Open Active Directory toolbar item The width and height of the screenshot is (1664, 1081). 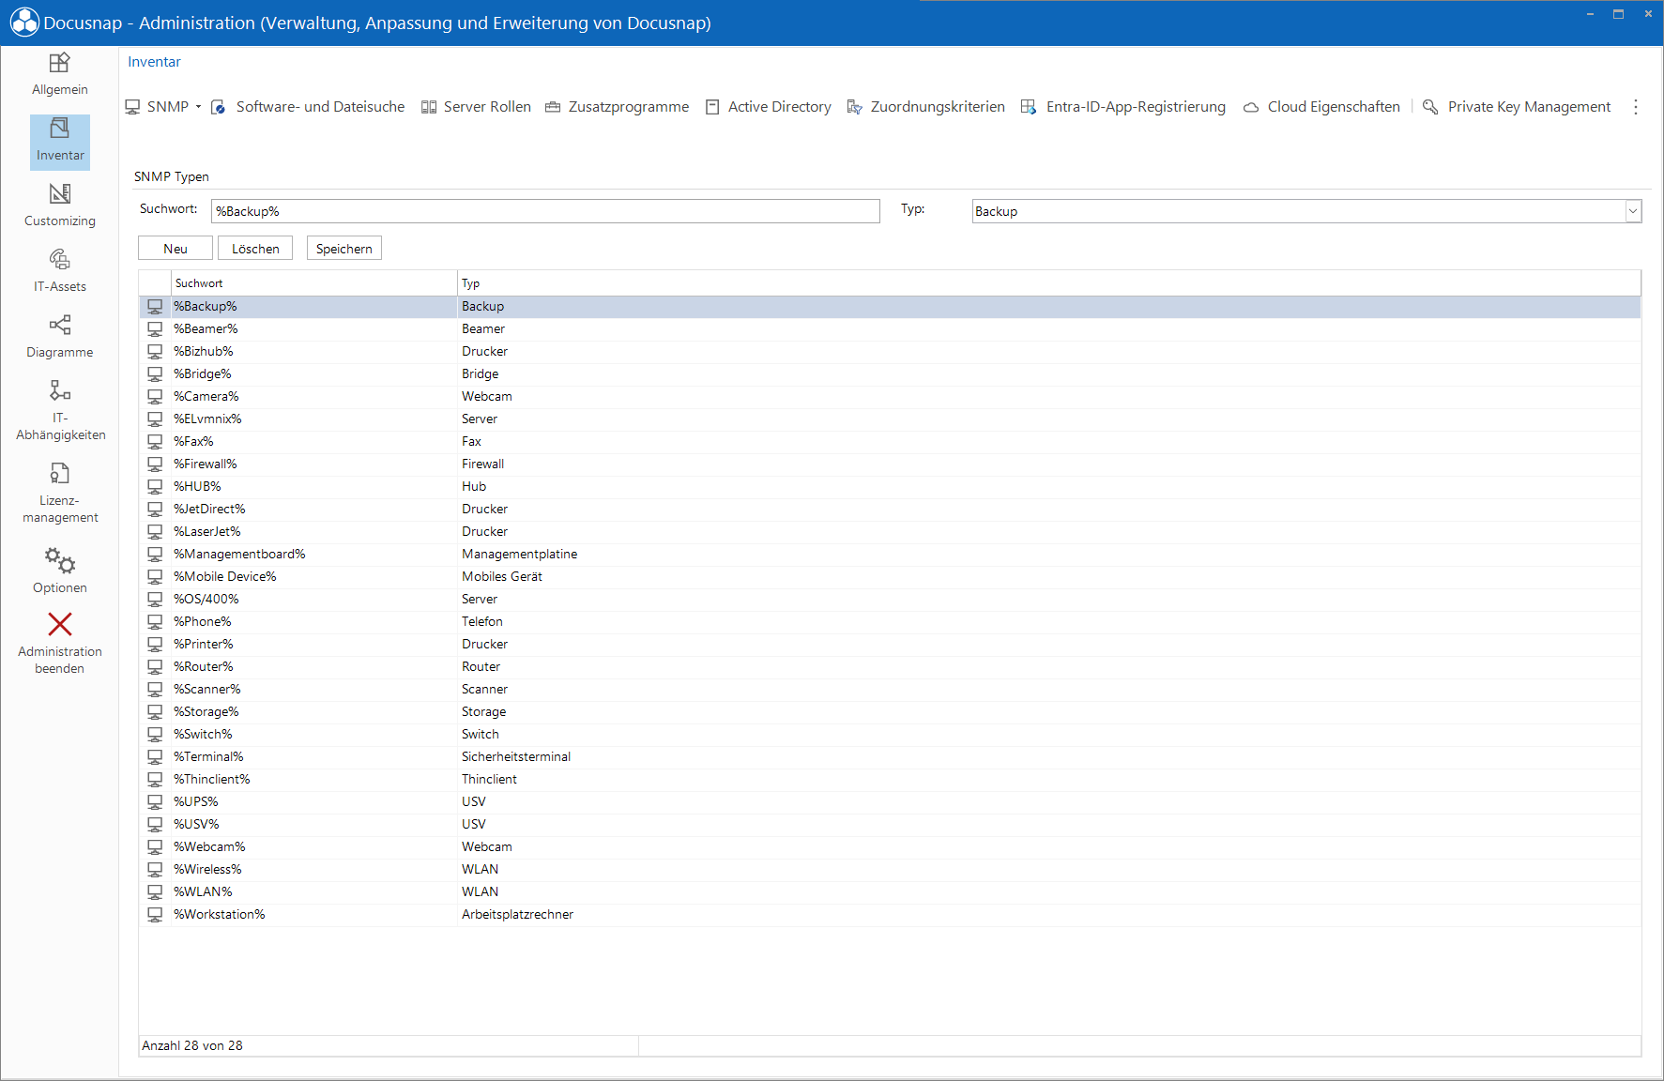coord(769,107)
